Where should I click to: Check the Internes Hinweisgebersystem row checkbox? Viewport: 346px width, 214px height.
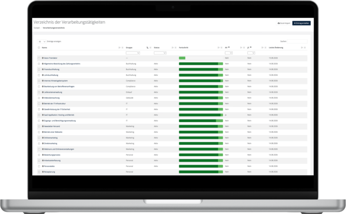click(39, 81)
